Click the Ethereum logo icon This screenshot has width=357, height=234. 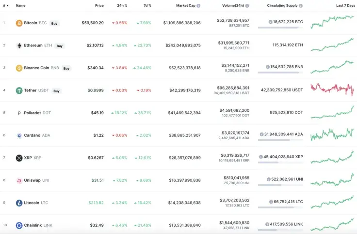[19, 45]
